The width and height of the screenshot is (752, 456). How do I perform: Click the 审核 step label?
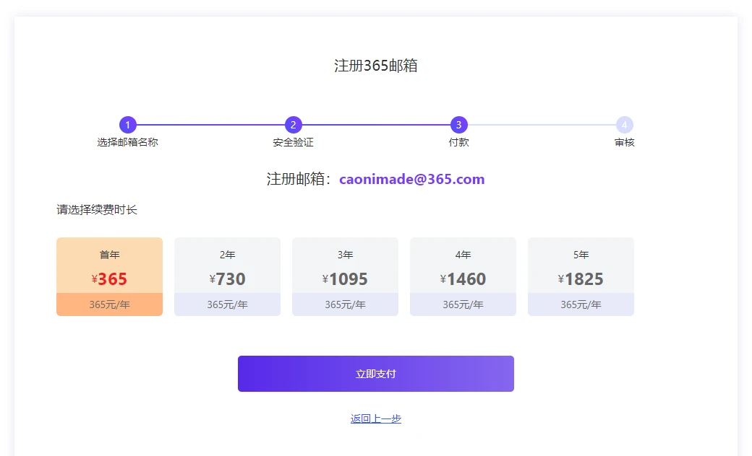click(x=624, y=143)
